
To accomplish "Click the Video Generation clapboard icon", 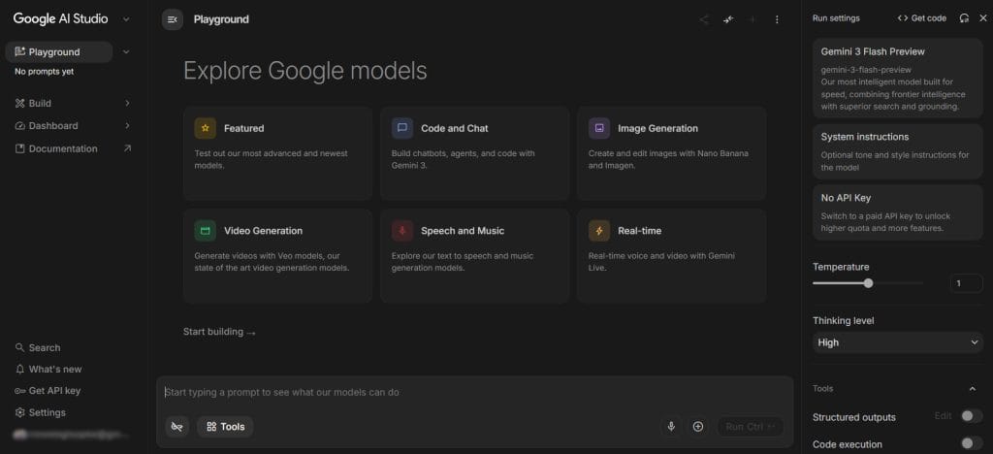I will click(x=206, y=231).
